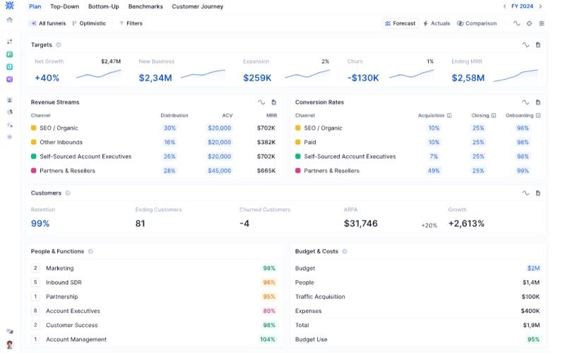Copy the Targets panel data

coord(538,44)
